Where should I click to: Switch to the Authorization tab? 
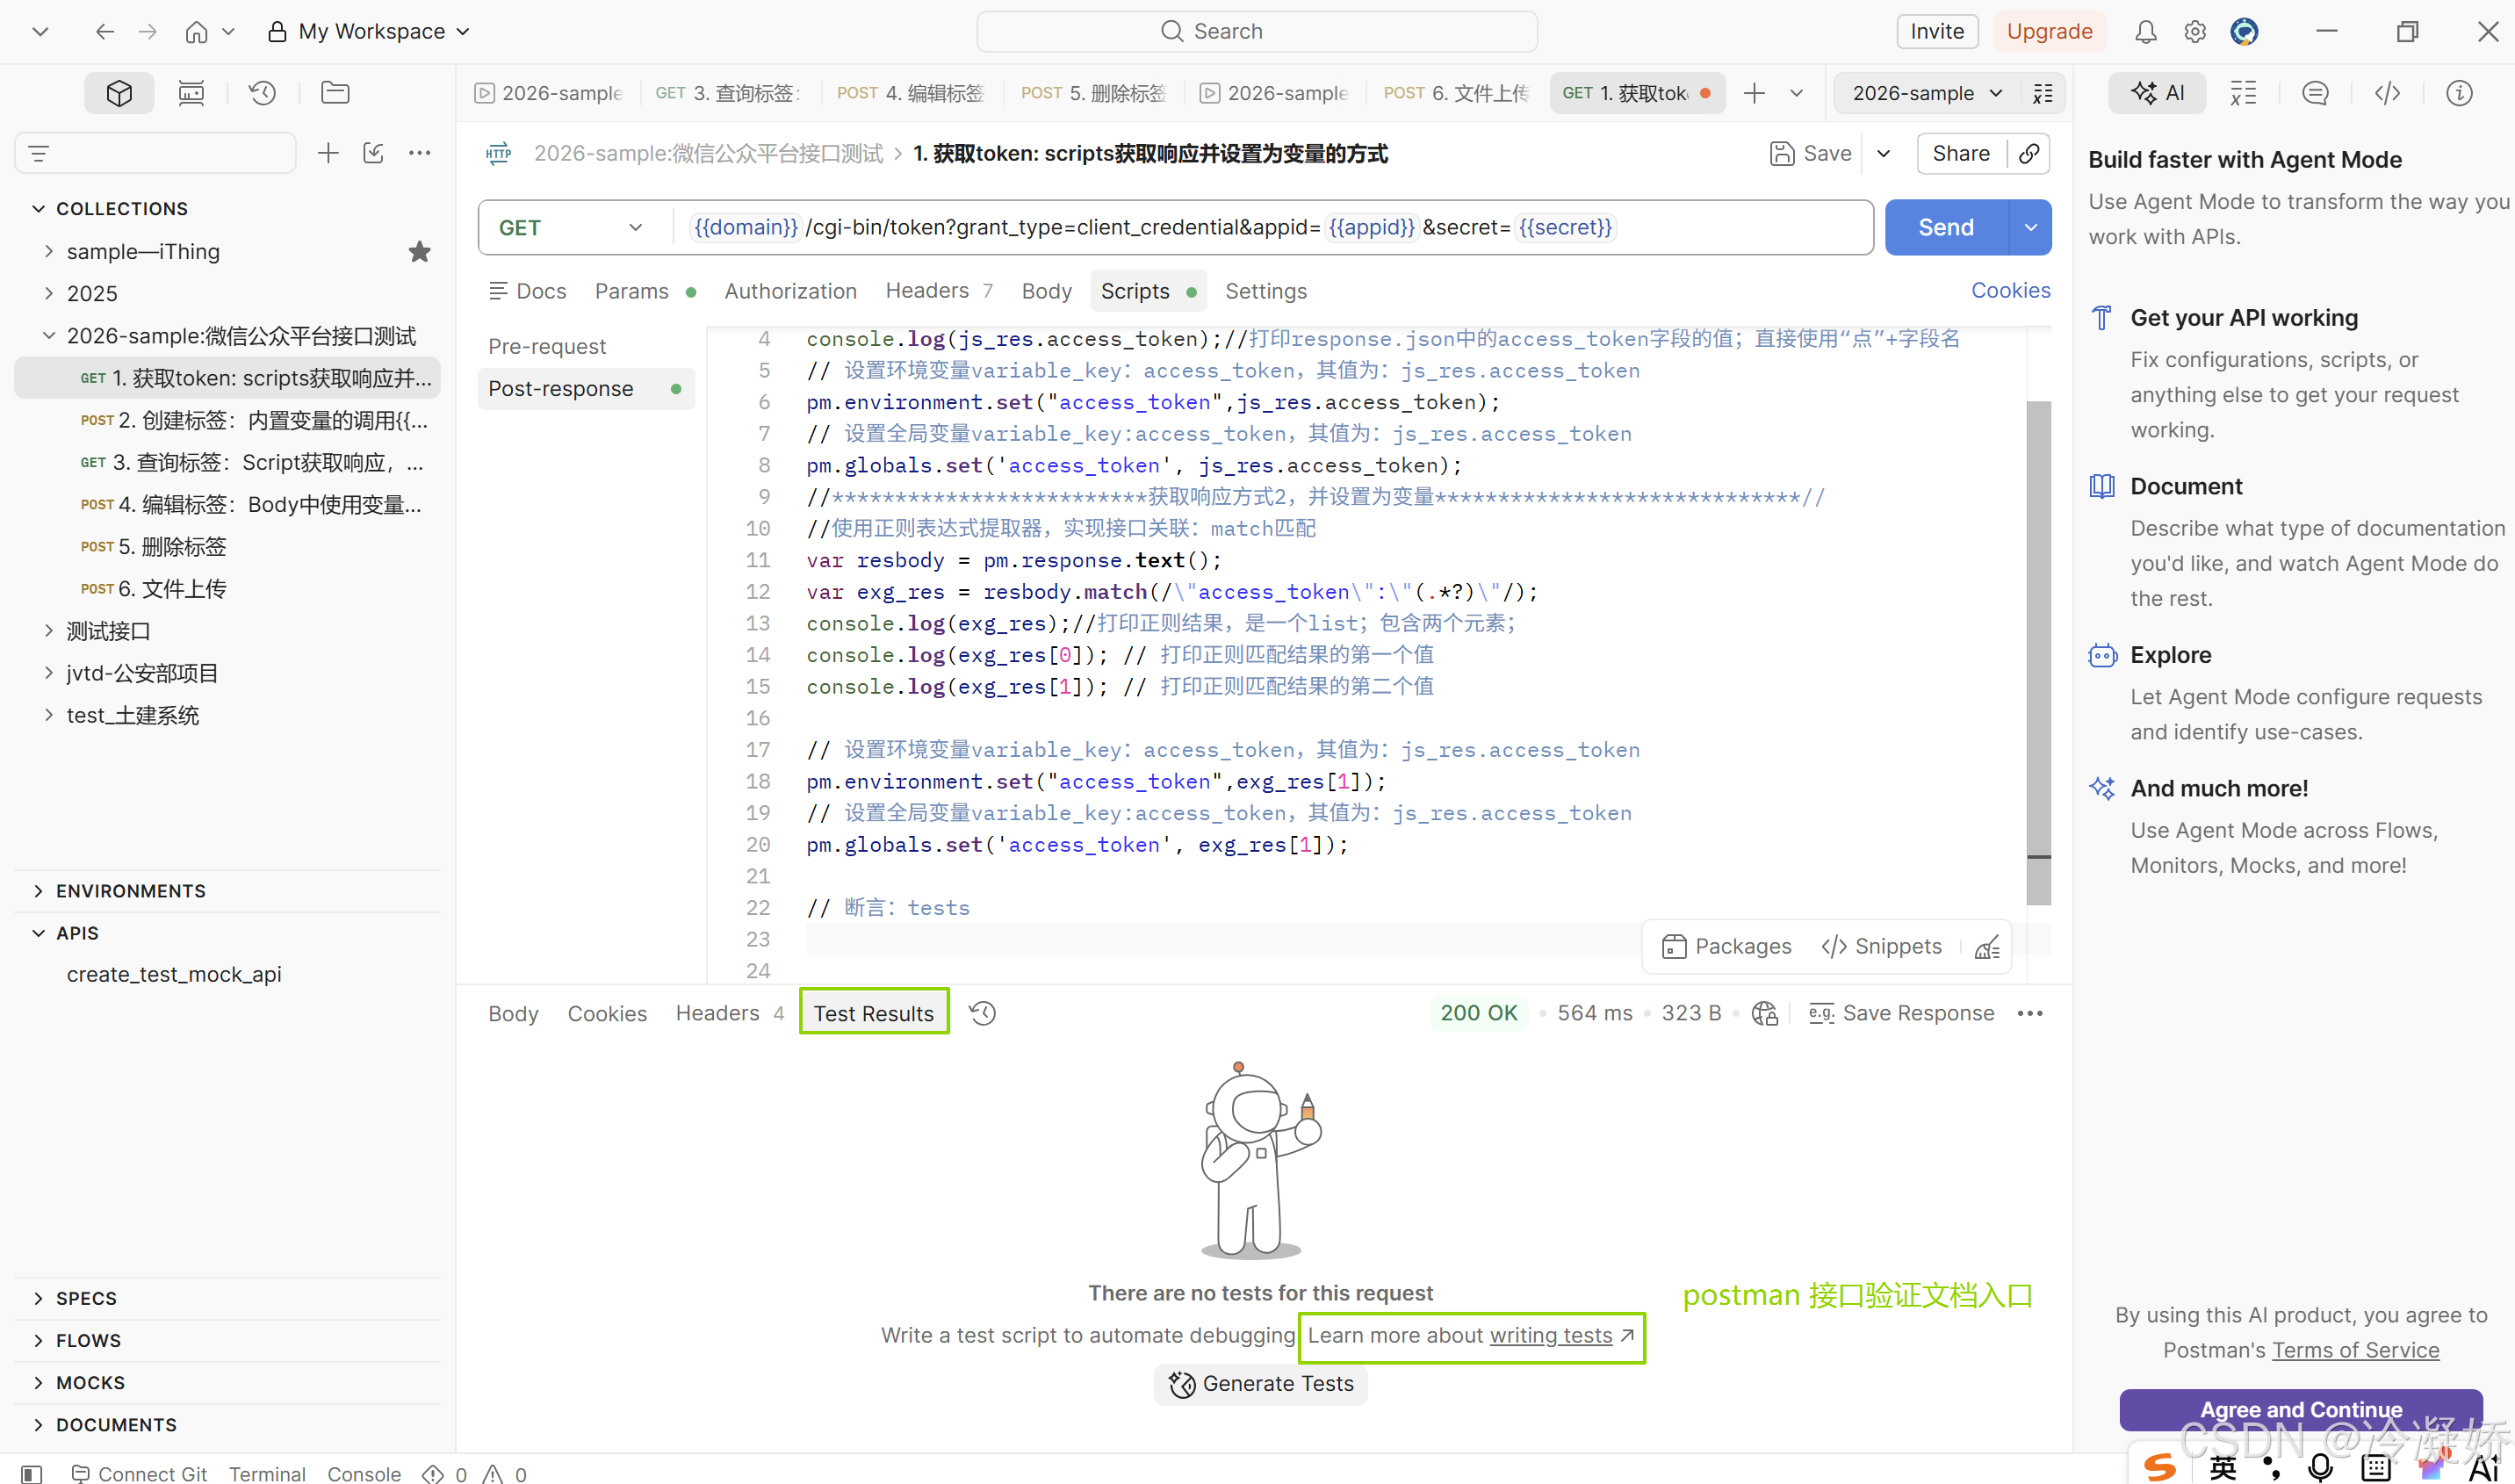[790, 291]
